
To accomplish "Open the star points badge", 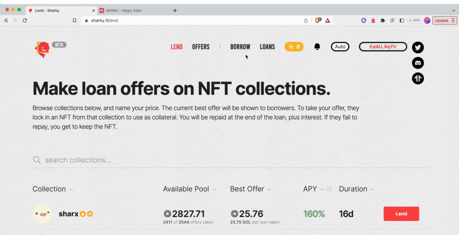I will click(294, 47).
